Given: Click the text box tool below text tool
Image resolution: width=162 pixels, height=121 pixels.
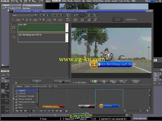Looking at the screenshot, I should [x=68, y=20].
